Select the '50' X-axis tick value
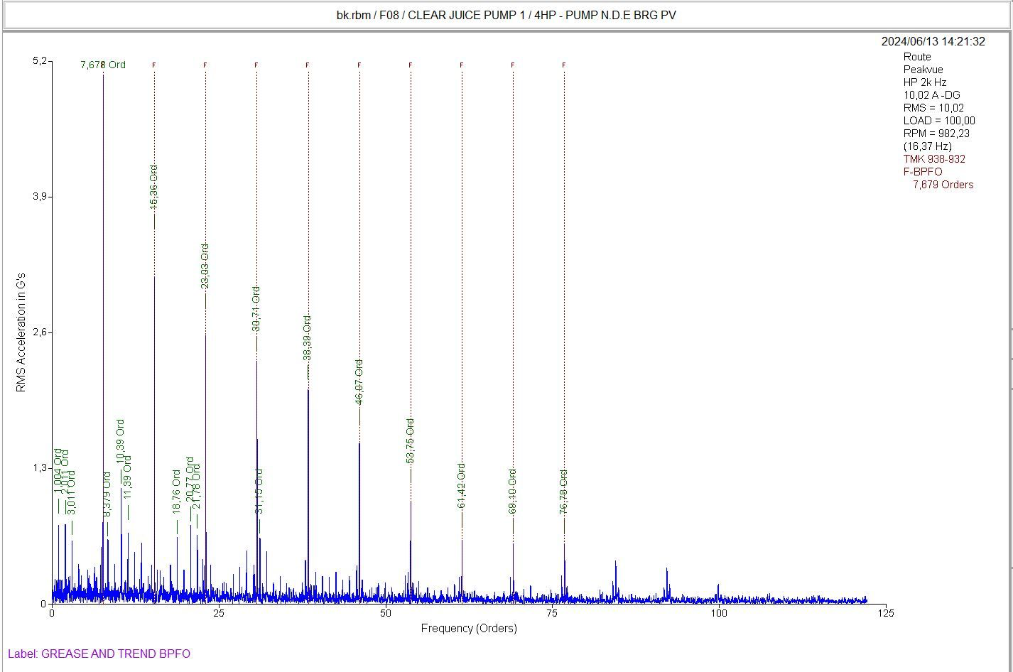 [x=385, y=613]
